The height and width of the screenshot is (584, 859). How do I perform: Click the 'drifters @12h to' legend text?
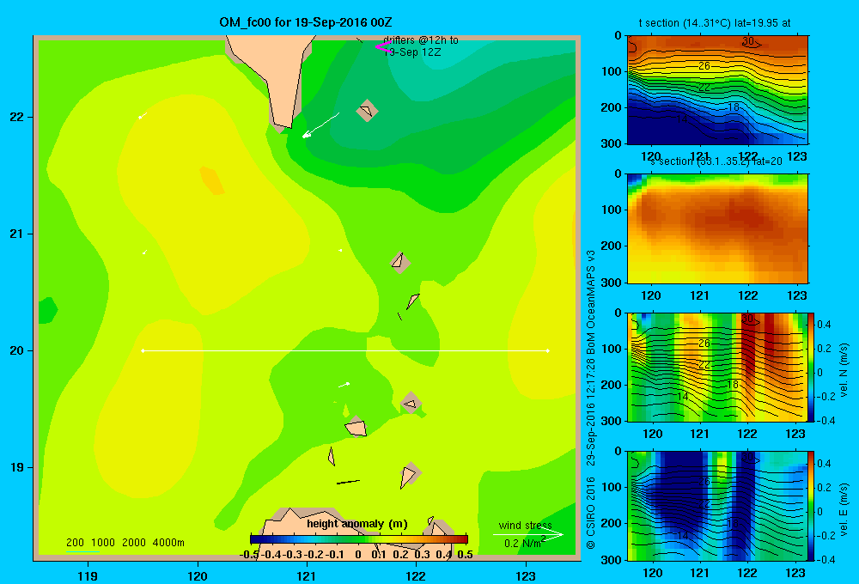tap(421, 40)
